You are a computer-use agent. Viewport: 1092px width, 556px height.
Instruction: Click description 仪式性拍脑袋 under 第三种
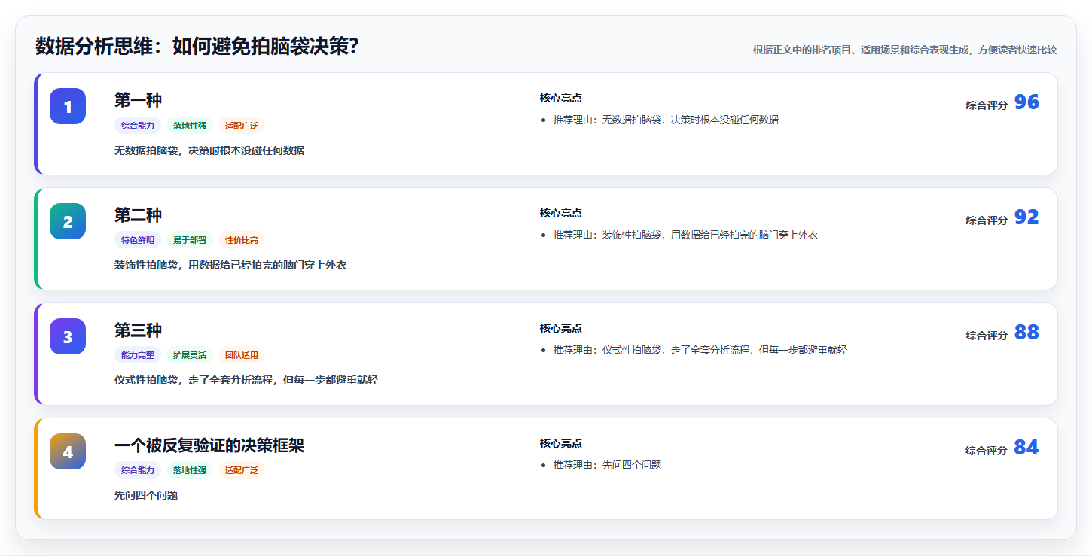[x=246, y=381]
